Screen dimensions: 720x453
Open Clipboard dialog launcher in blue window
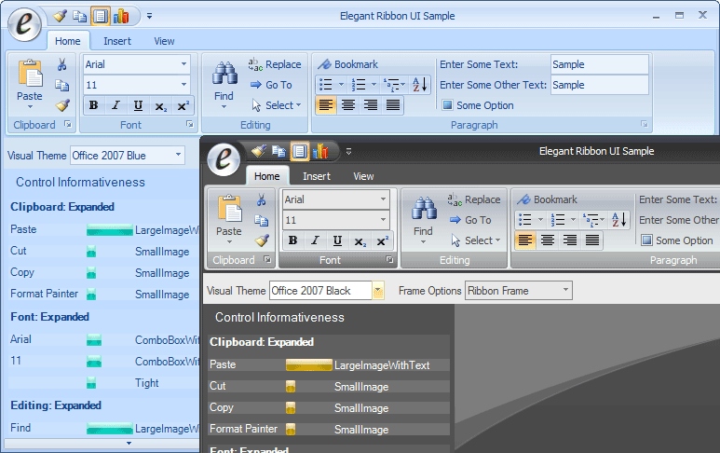coord(68,125)
